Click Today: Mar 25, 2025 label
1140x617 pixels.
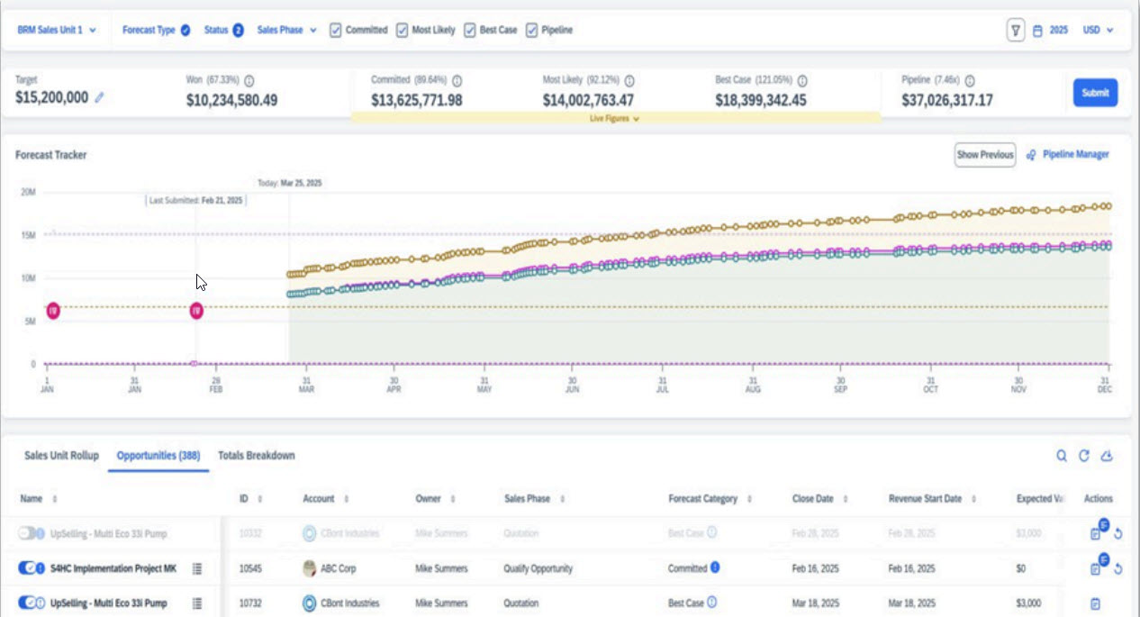[x=289, y=183]
